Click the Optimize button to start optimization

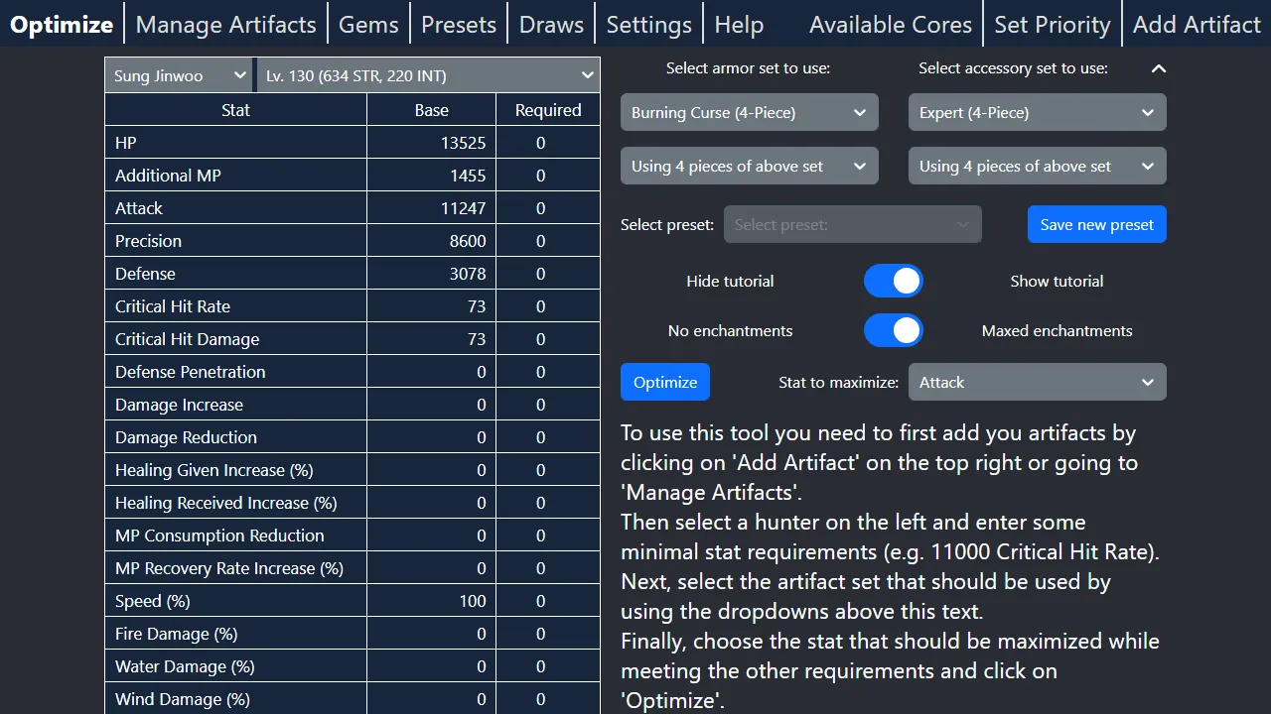[x=664, y=381]
